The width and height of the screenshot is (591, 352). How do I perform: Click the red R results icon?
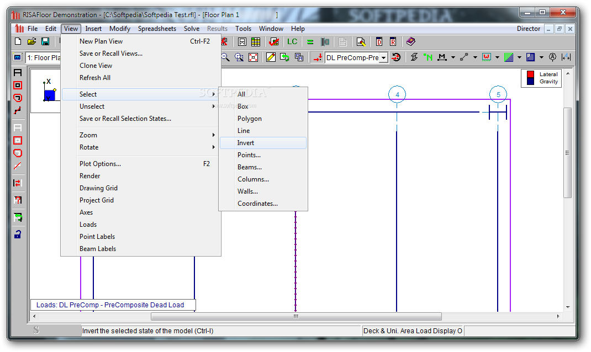coord(393,42)
